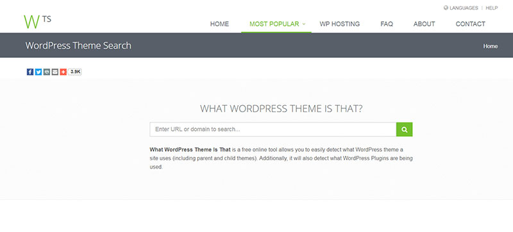Click the gray print share icon
Image resolution: width=513 pixels, height=232 pixels.
click(47, 72)
